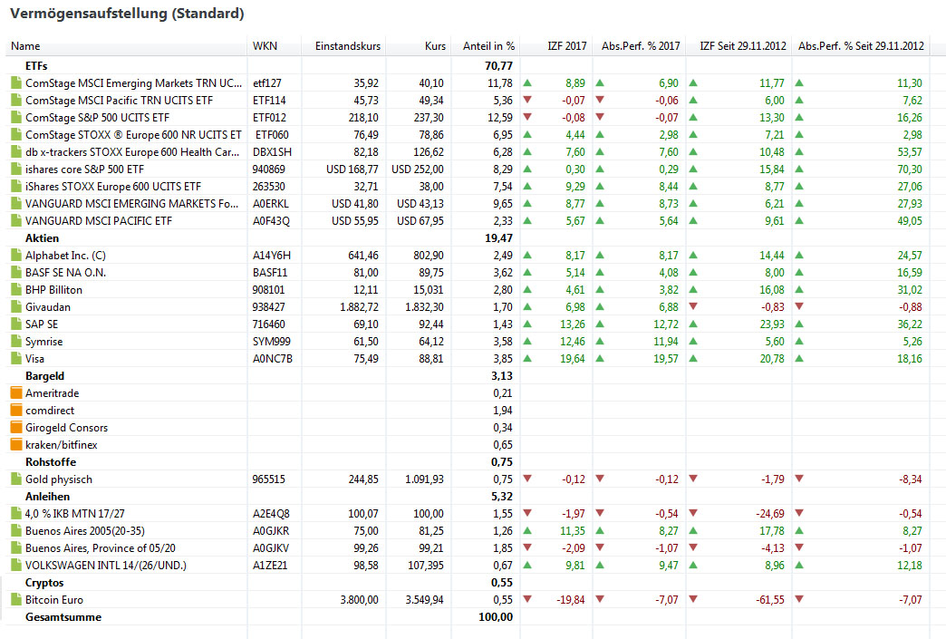Click the red down arrow beside Bitcoin Euro IZF 2017
The image size is (946, 639).
coord(527,599)
